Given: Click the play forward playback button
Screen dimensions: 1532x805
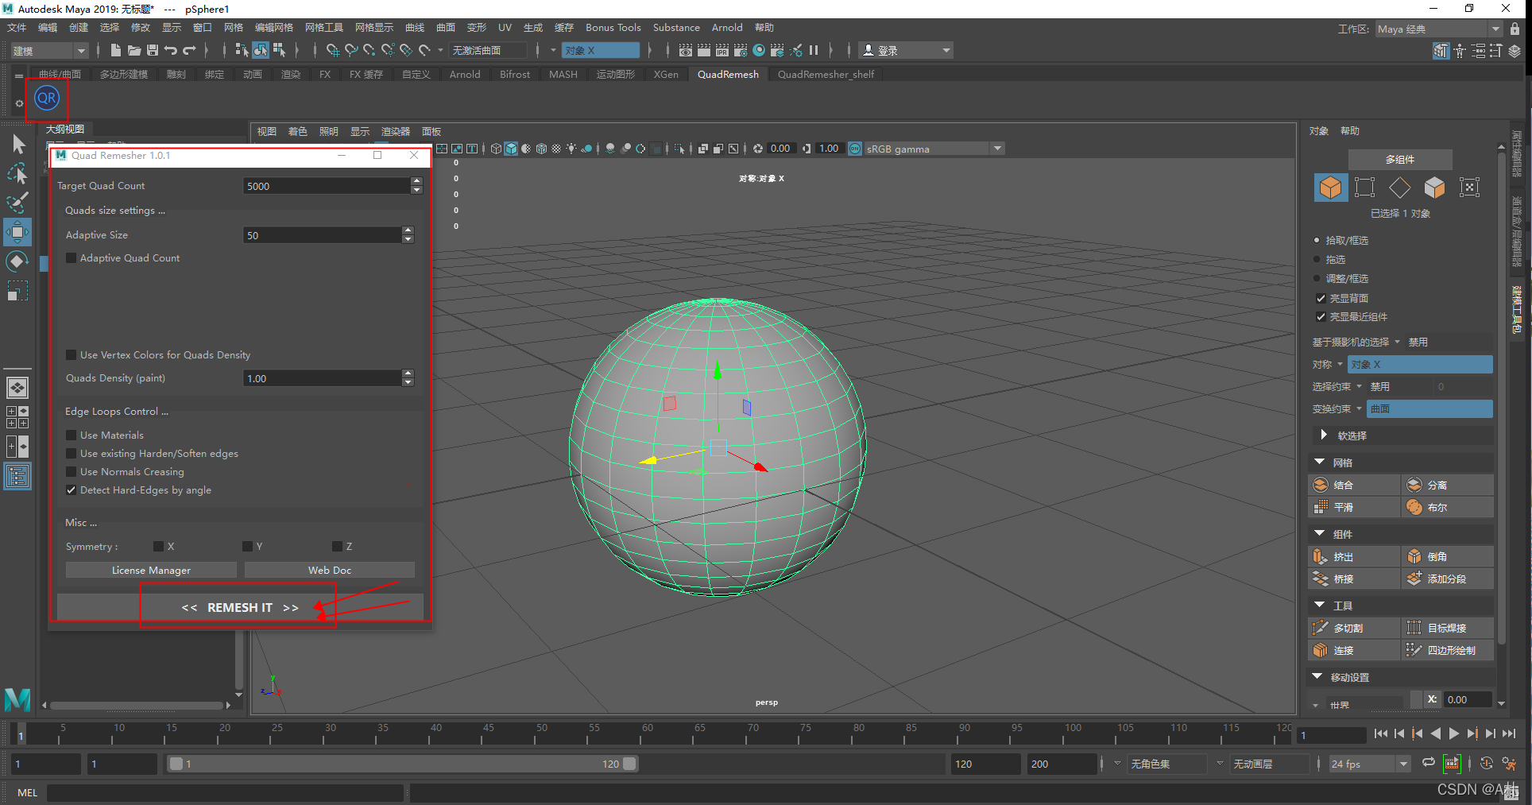Looking at the screenshot, I should coord(1453,733).
